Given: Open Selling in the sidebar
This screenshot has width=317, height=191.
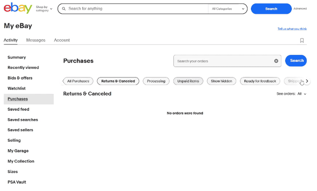Looking at the screenshot, I should point(14,141).
